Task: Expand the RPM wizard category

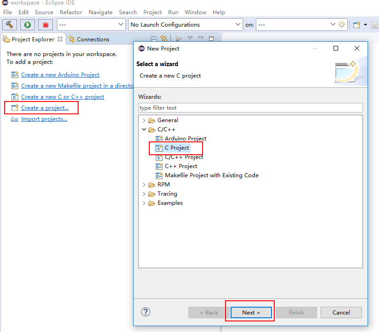Action: point(144,185)
